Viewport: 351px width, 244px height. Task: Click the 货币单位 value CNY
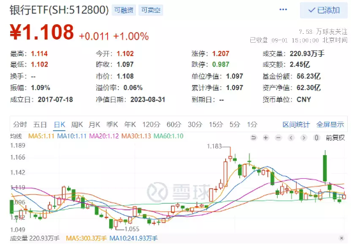tap(304, 100)
